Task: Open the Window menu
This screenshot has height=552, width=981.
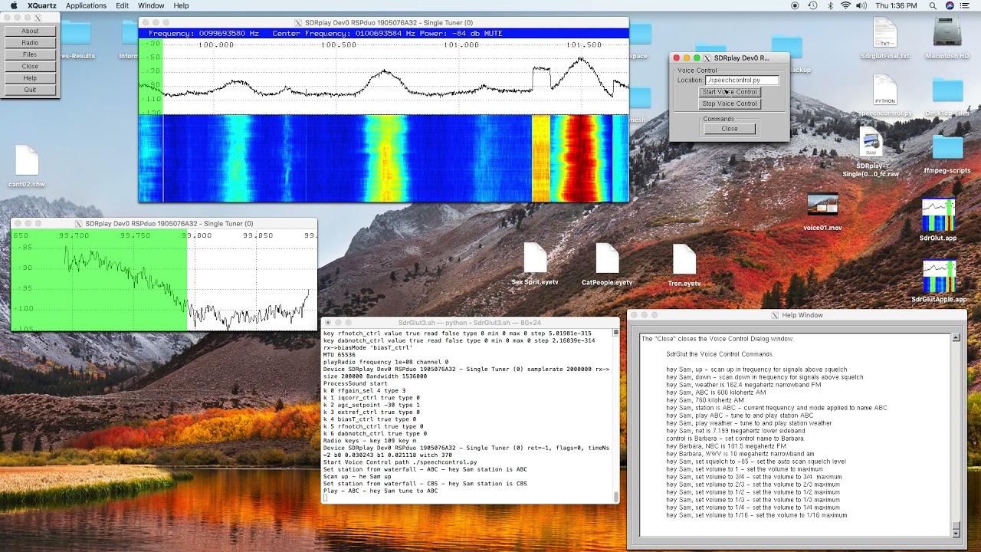Action: coord(151,5)
